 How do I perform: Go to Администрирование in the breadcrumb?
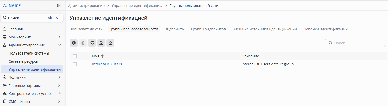(x=86, y=6)
